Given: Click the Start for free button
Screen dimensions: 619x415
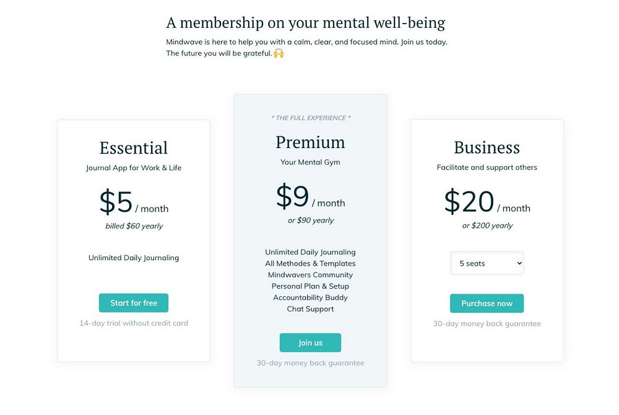Looking at the screenshot, I should [134, 303].
